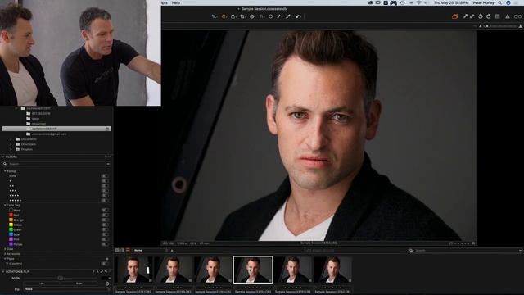Image resolution: width=524 pixels, height=295 pixels.
Task: Click the Wi-Fi status icon in menu bar
Action: [418, 2]
